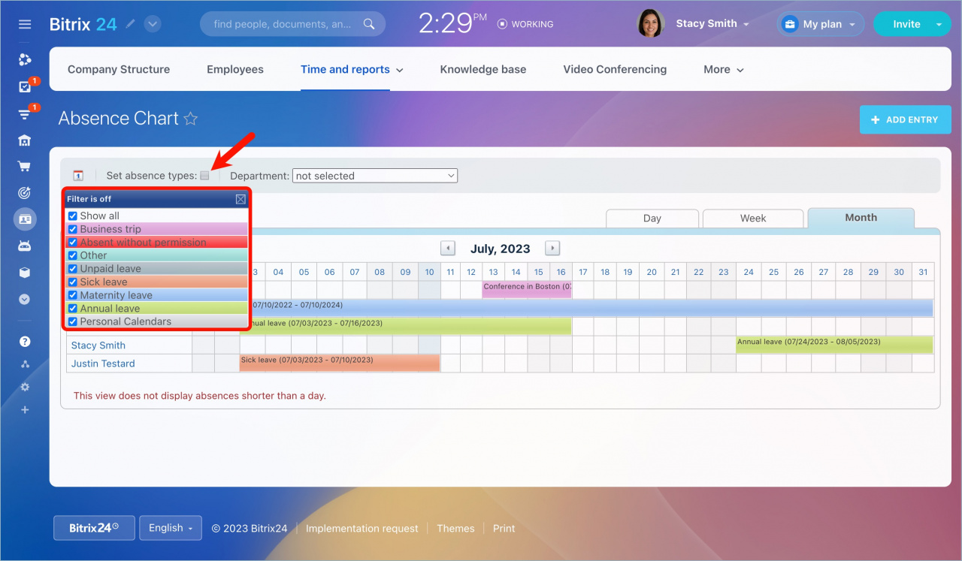Switch to the Employees tab
The width and height of the screenshot is (962, 561).
[235, 69]
